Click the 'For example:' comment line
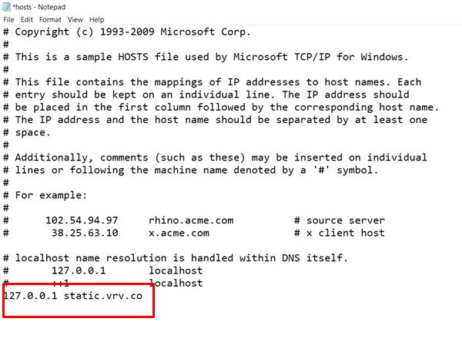This screenshot has height=345, width=462. point(45,195)
